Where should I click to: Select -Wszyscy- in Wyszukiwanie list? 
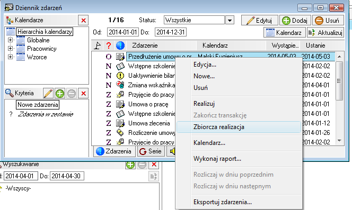(x=18, y=188)
